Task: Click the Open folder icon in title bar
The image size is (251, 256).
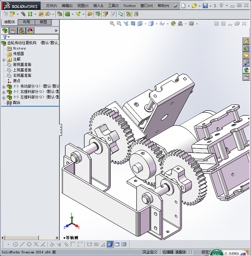Action: (x=194, y=6)
